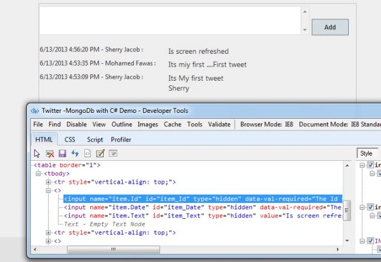Select the highlighted input item.Id row
Image resolution: width=381 pixels, height=262 pixels.
pyautogui.click(x=203, y=199)
